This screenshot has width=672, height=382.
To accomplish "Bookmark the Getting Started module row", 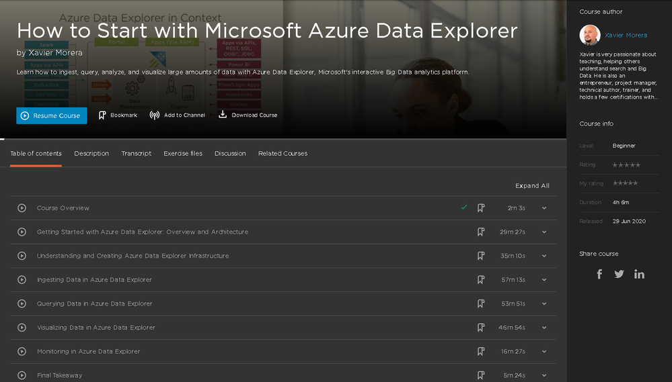I will (481, 232).
